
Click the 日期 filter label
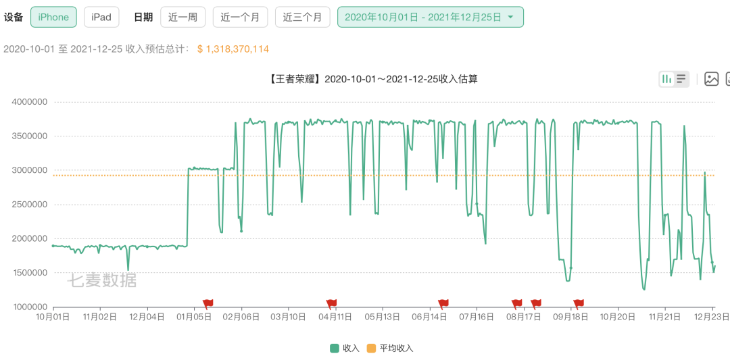point(143,17)
